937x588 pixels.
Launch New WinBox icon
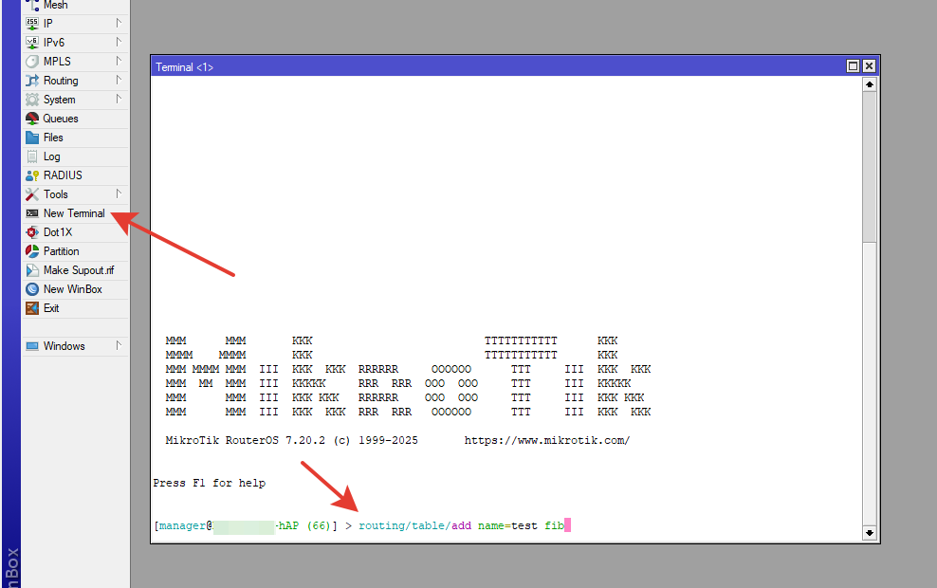[x=32, y=289]
